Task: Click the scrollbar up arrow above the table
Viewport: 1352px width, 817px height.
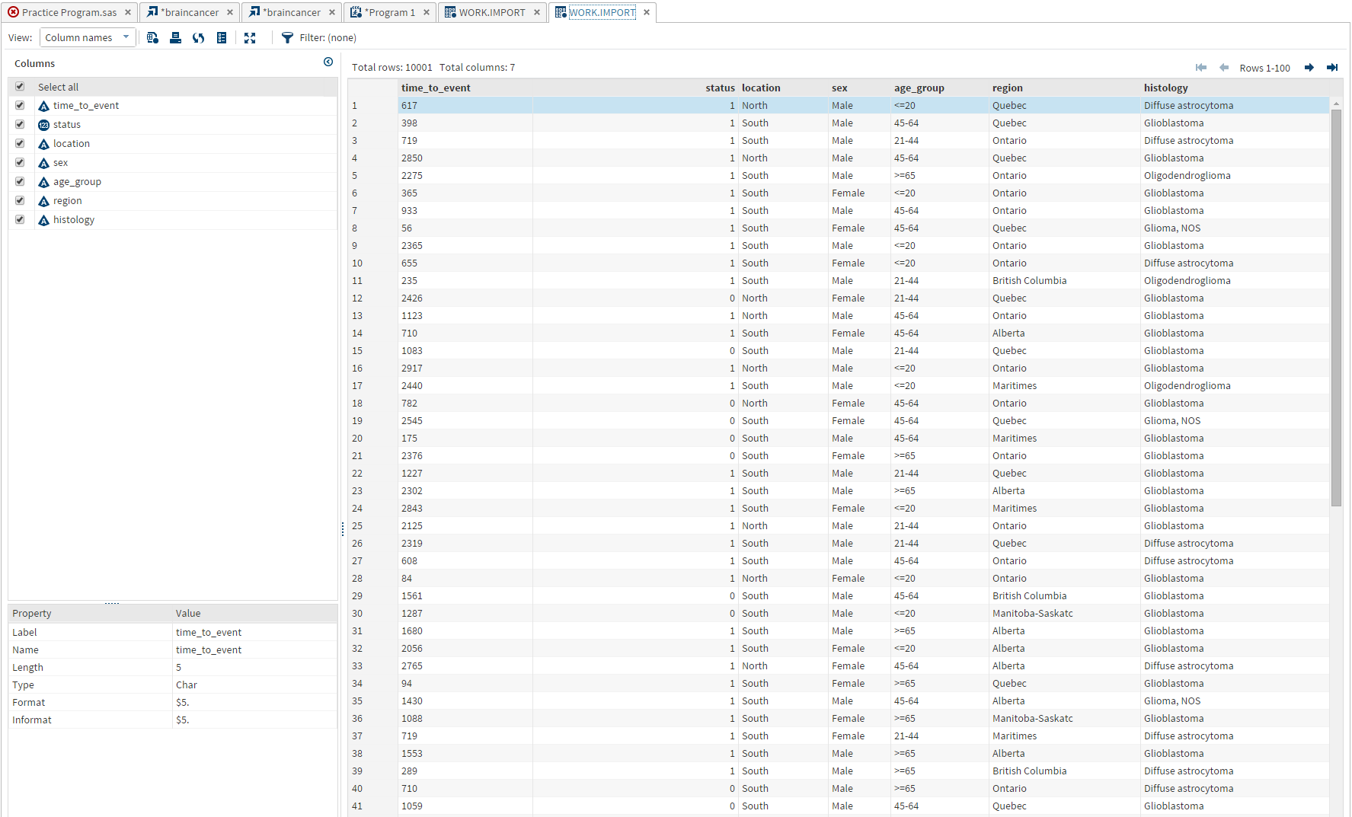Action: pos(1336,103)
